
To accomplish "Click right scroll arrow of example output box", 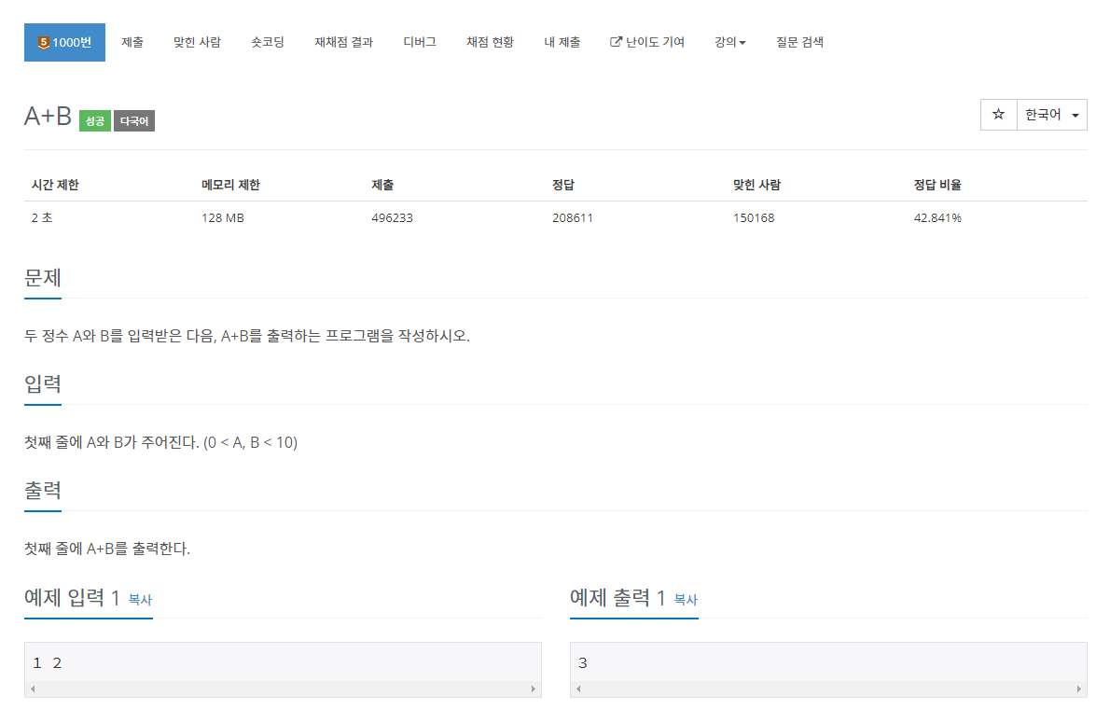I will 1079,688.
